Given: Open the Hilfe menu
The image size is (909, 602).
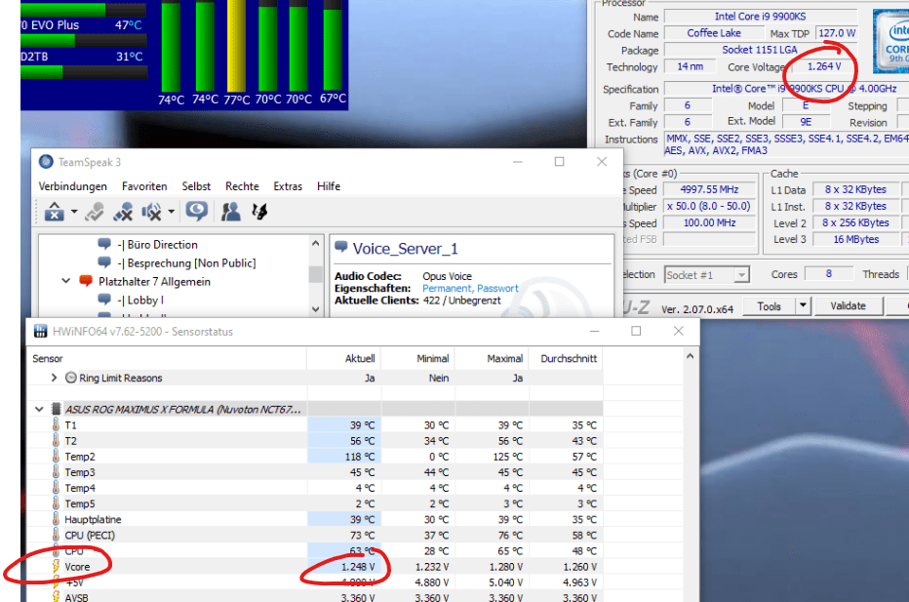Looking at the screenshot, I should pos(328,186).
